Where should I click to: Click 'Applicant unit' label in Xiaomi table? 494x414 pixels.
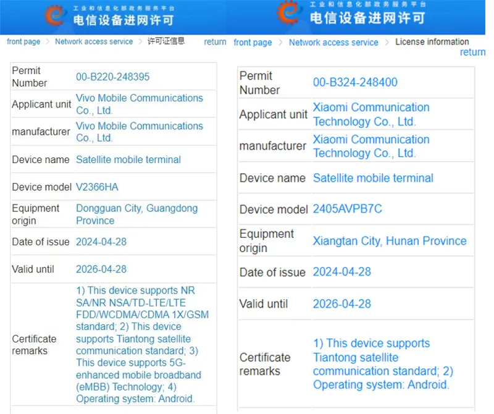274,114
